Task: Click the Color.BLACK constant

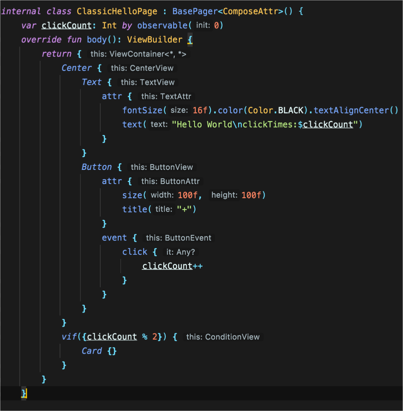Action: coord(276,110)
